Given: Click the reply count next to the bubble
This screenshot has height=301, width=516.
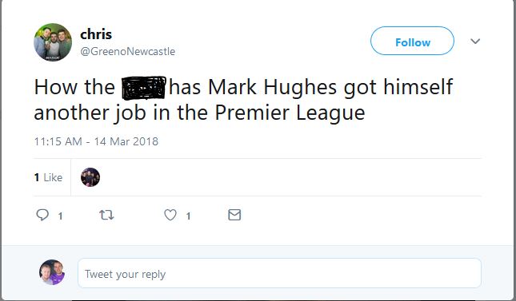Looking at the screenshot, I should tap(60, 216).
